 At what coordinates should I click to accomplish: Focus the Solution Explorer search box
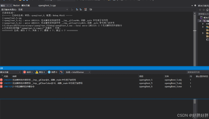(x=204, y=14)
